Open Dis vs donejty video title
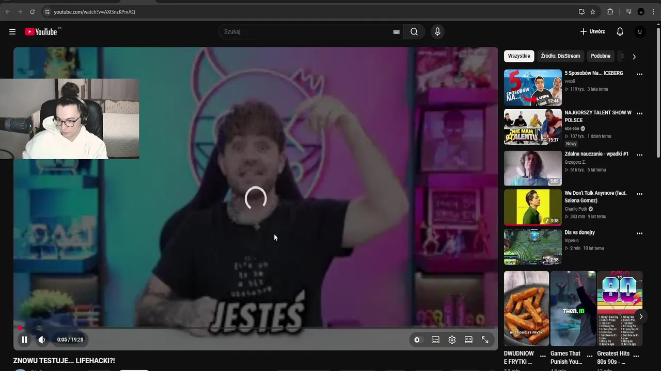This screenshot has width=661, height=371. click(x=579, y=232)
